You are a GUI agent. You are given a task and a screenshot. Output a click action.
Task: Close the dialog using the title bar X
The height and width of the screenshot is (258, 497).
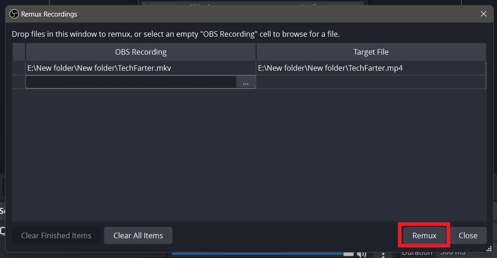(x=483, y=14)
